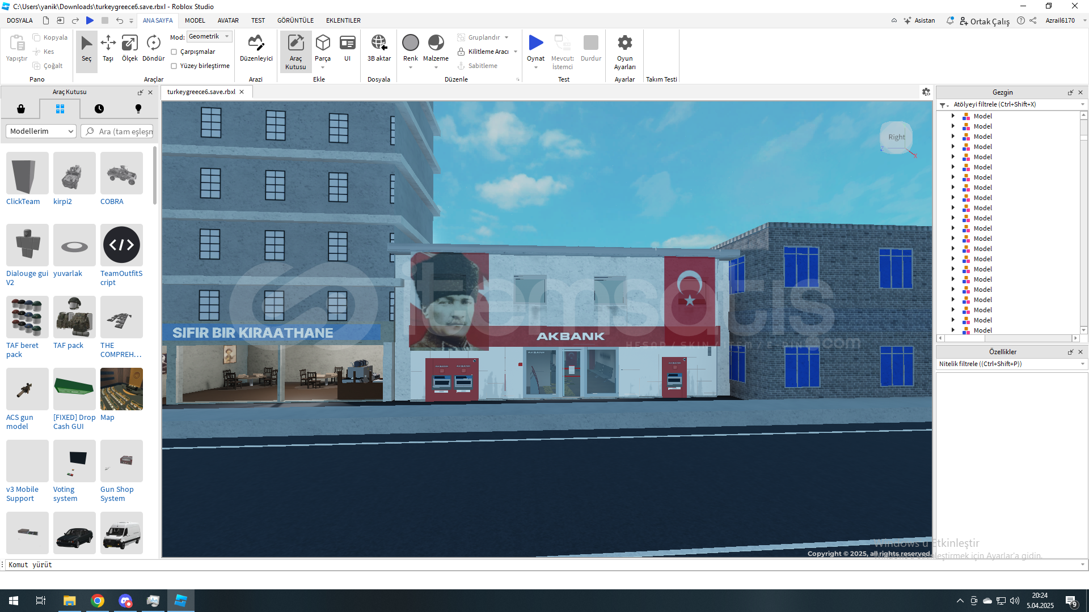This screenshot has height=612, width=1089.
Task: Switch to the MODEL ribbon tab
Action: 195,20
